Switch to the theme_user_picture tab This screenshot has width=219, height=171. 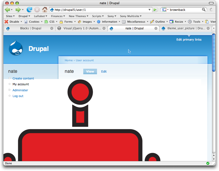point(186,28)
